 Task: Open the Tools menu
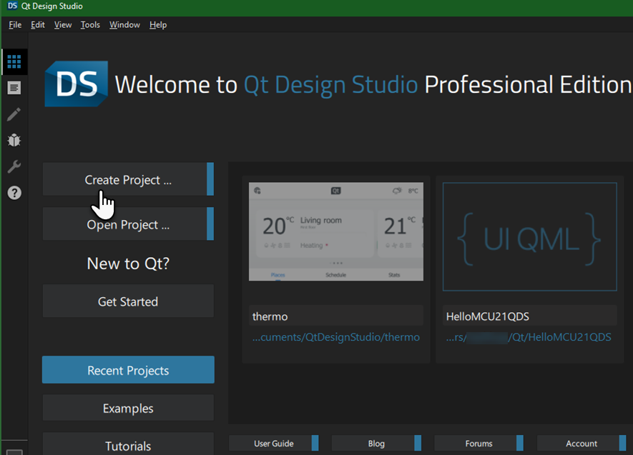pyautogui.click(x=90, y=25)
